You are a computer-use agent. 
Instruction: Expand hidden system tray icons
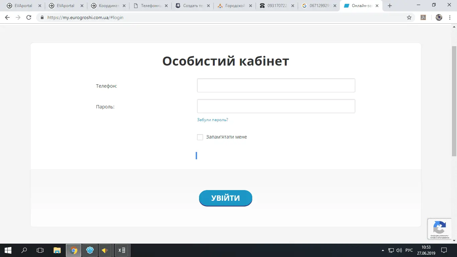(x=383, y=250)
